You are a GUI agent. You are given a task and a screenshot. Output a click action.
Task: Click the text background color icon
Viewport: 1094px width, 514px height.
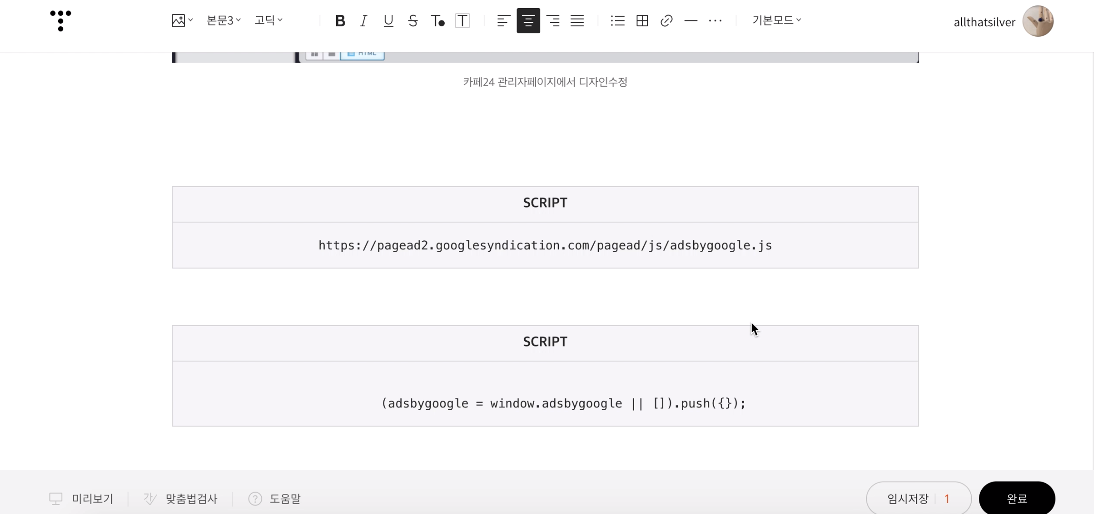tap(462, 20)
